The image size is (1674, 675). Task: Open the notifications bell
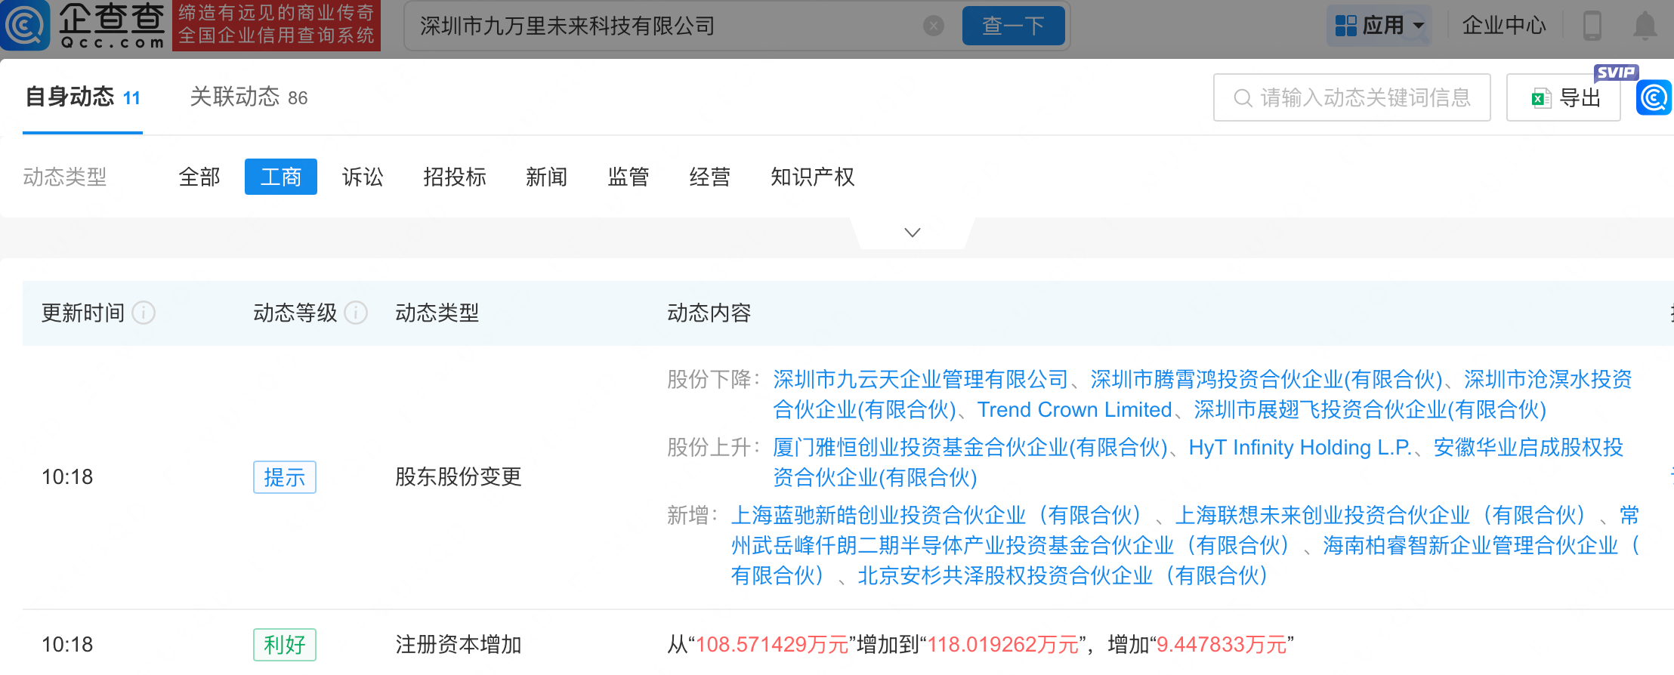pos(1645,26)
